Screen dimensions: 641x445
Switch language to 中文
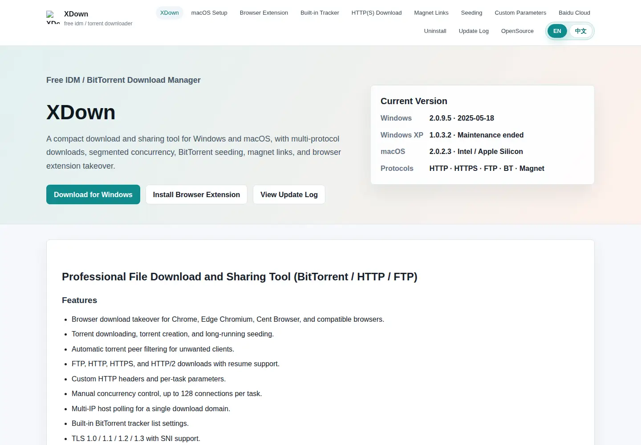(580, 31)
